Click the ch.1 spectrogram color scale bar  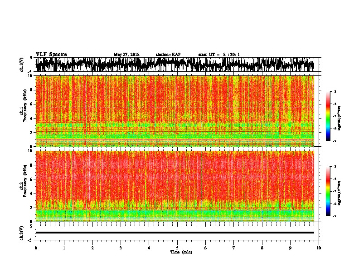pyautogui.click(x=328, y=116)
